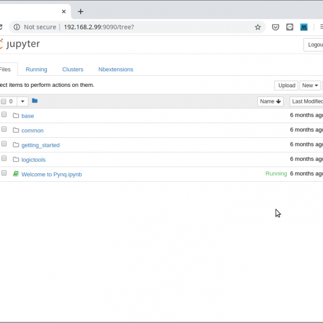Bookmark this page with star icon
The height and width of the screenshot is (323, 323).
pyautogui.click(x=258, y=27)
